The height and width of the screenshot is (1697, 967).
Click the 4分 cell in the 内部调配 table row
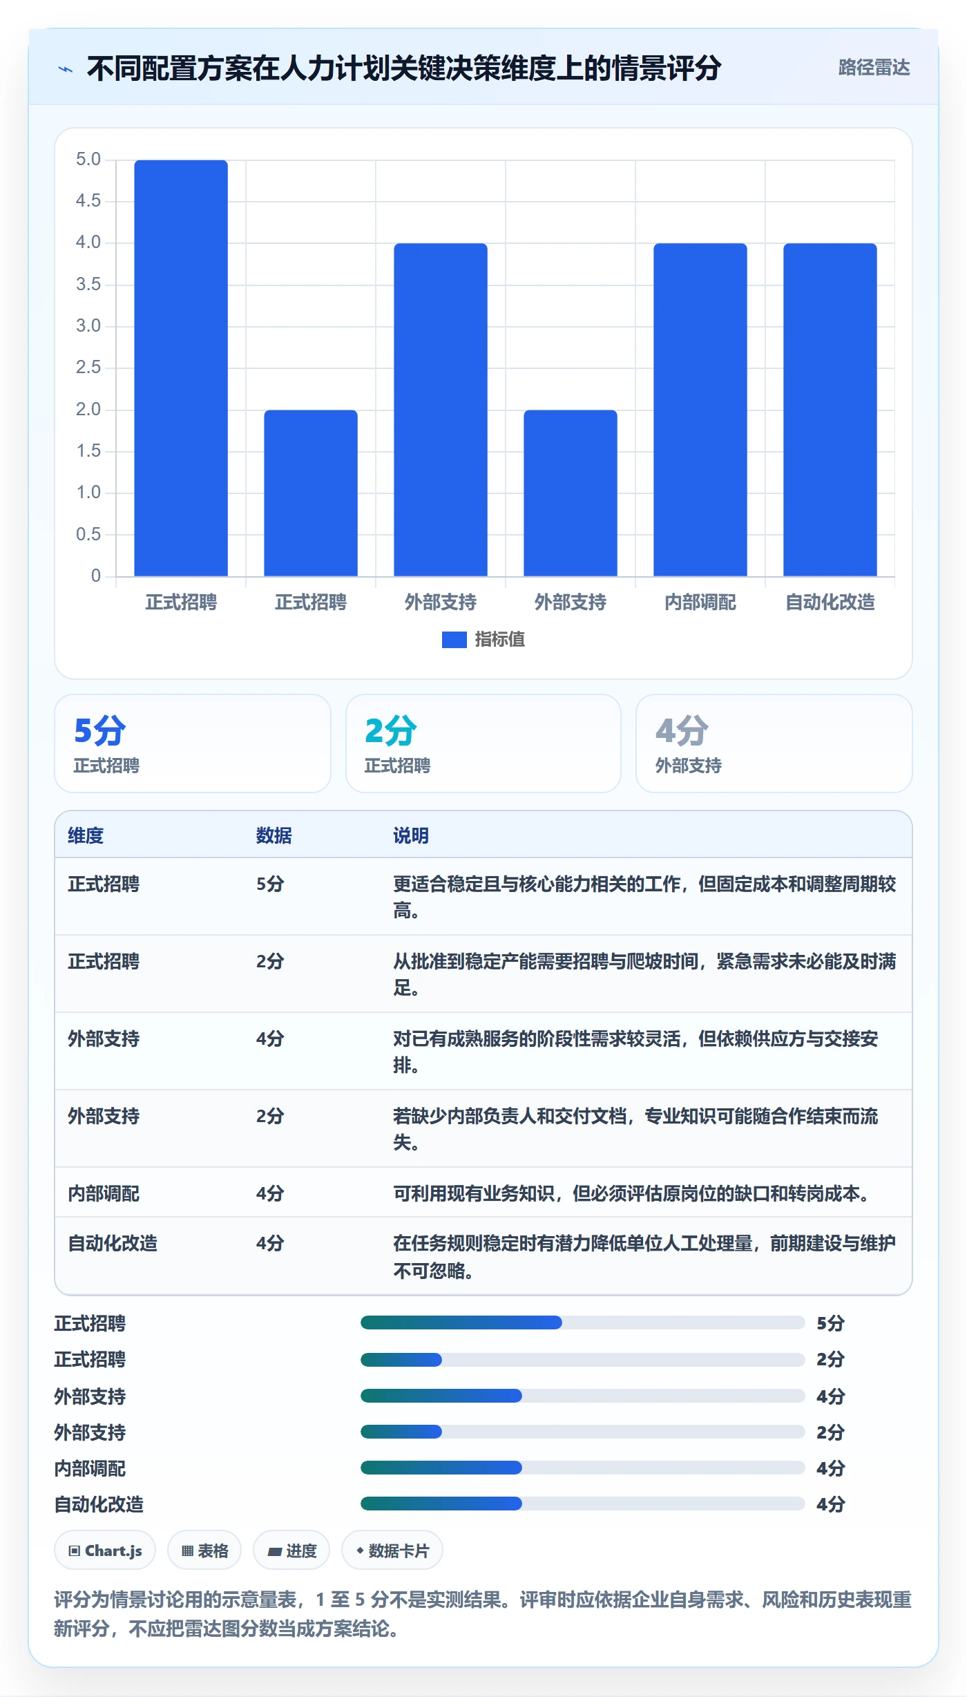point(270,1193)
